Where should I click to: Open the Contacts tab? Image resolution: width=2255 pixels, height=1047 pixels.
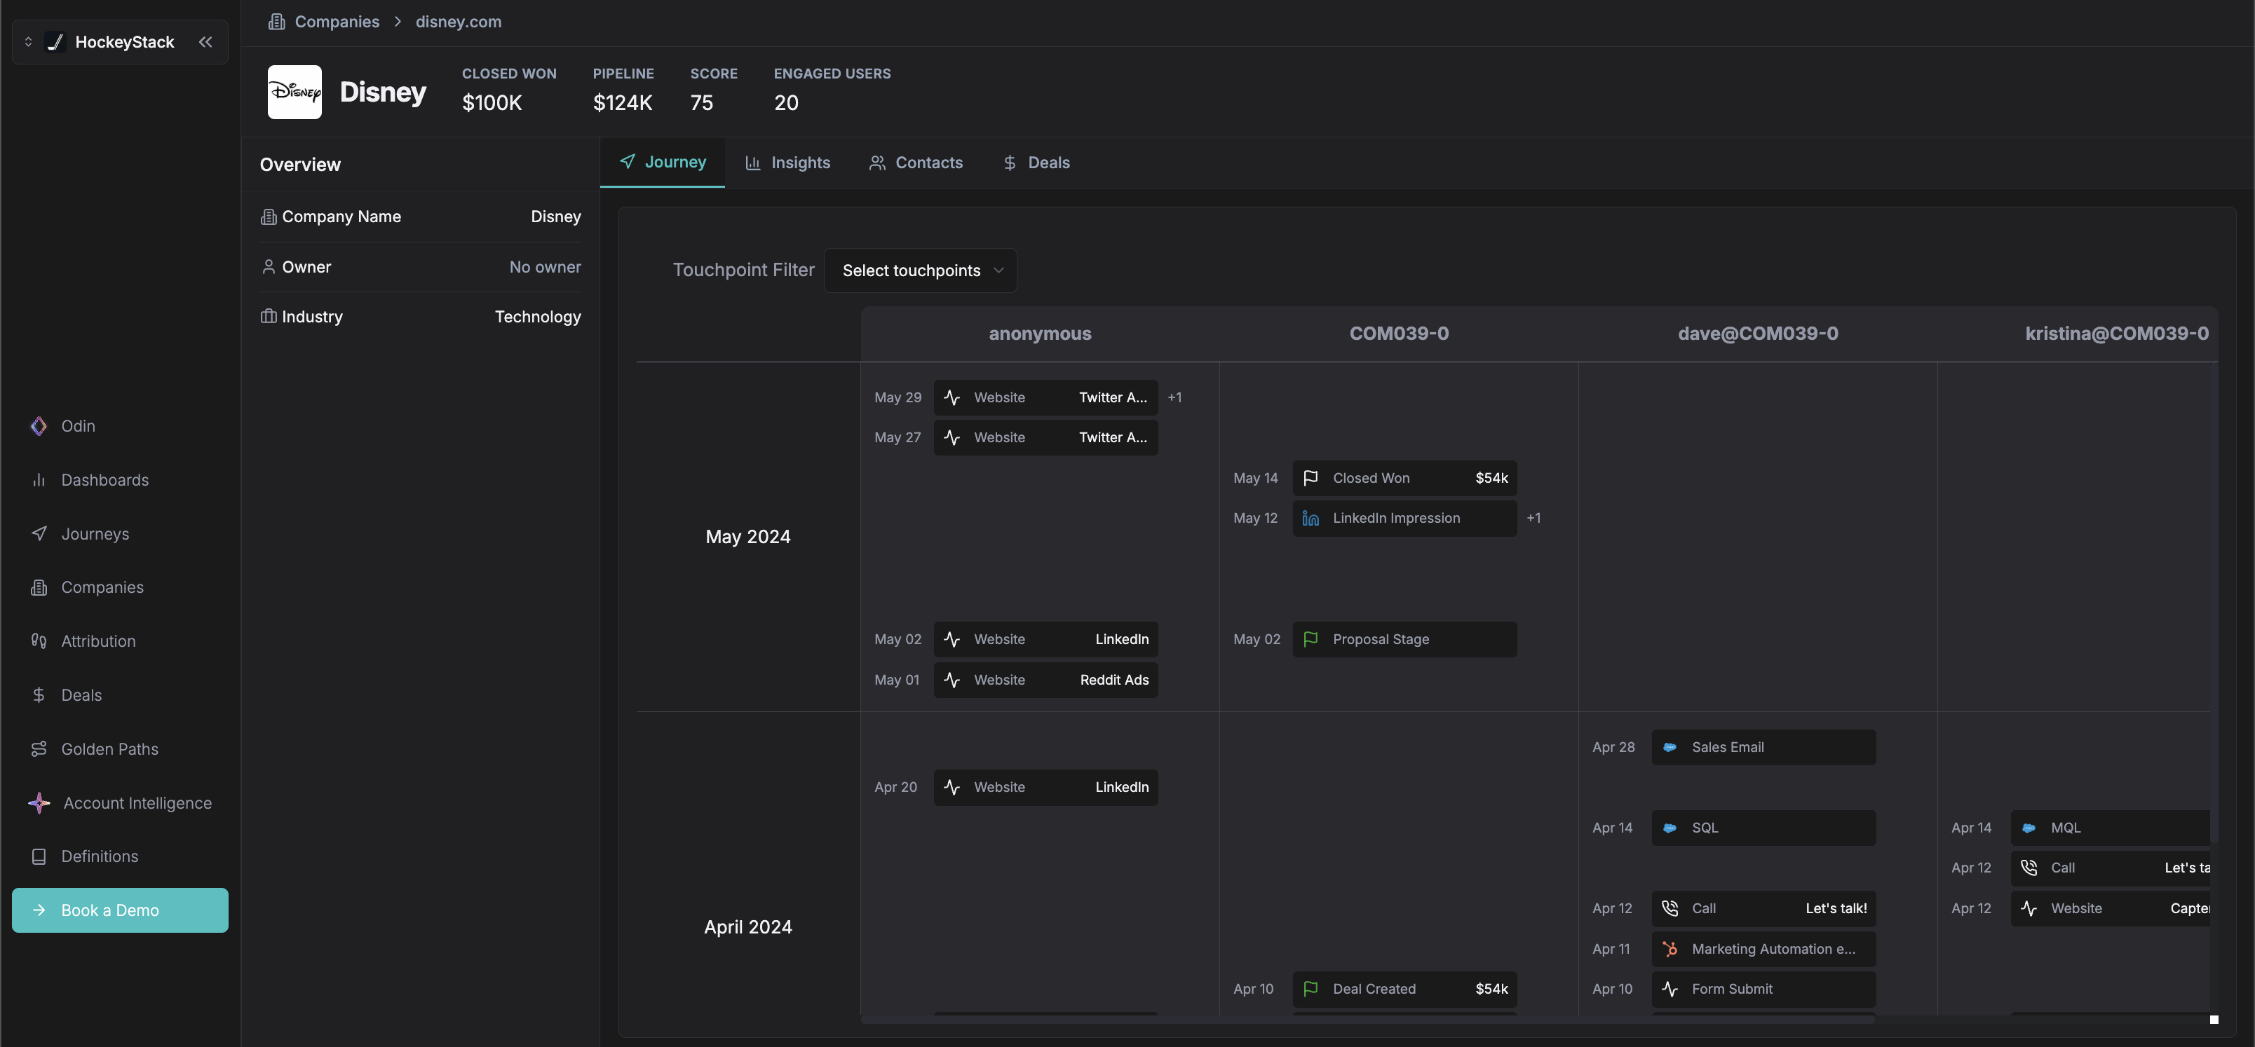pyautogui.click(x=916, y=163)
